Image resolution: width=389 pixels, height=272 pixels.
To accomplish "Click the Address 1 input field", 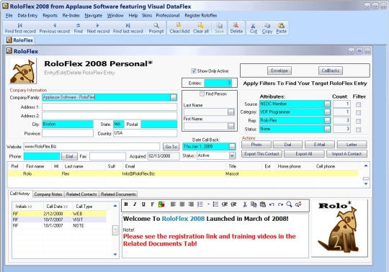I will pos(109,107).
